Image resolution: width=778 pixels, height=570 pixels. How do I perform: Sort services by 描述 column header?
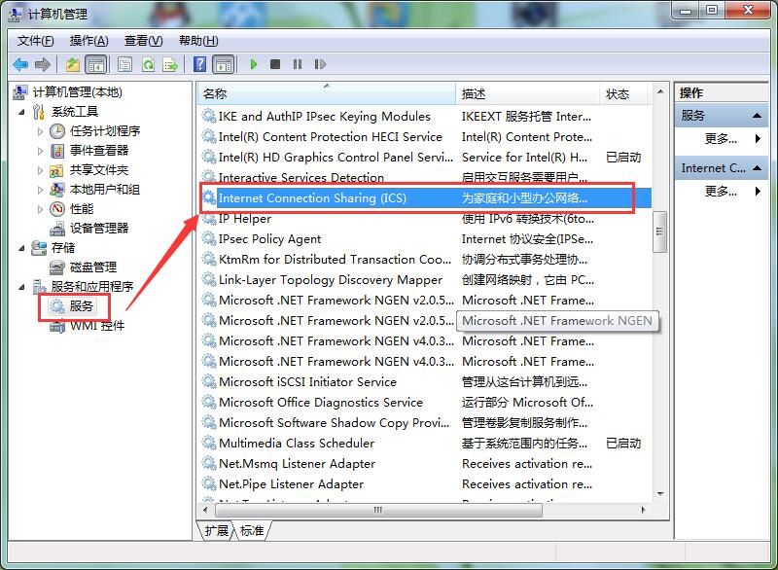point(527,93)
